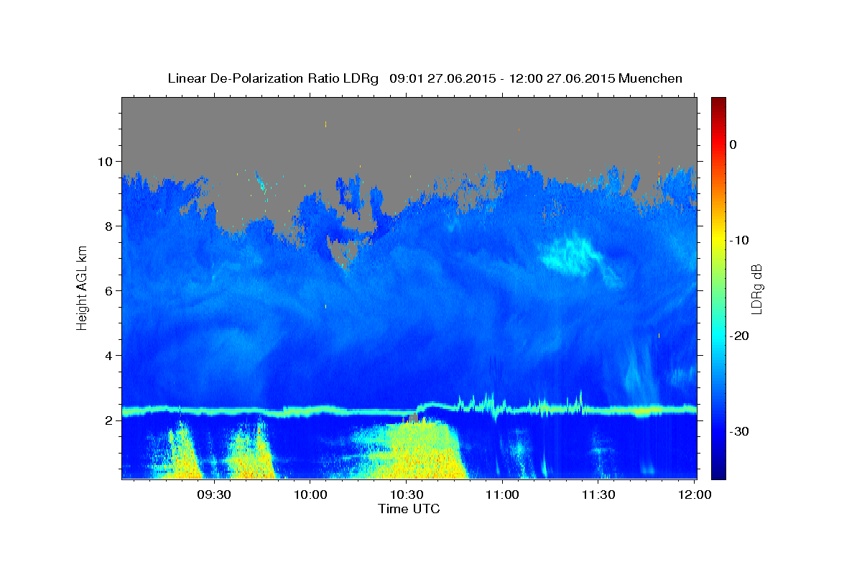The image size is (862, 575).
Task: Click the yellow precipitation echo near 10:30
Action: coord(413,451)
